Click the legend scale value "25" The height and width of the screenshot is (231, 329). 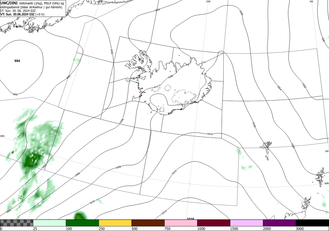click(35, 229)
